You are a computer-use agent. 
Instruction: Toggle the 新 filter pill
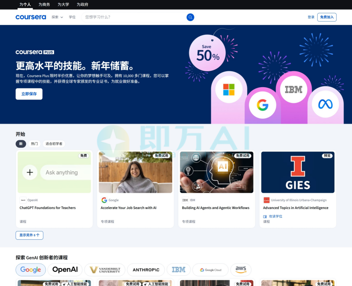(21, 144)
